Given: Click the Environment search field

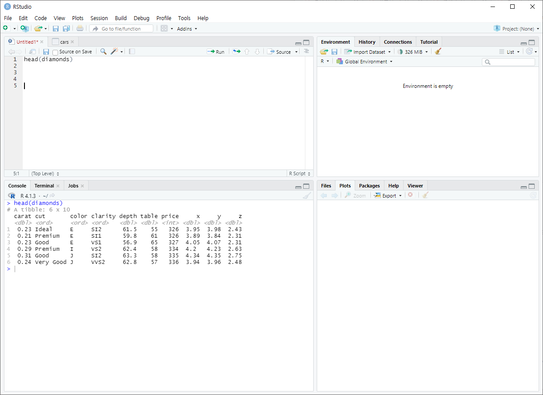Looking at the screenshot, I should (x=508, y=62).
